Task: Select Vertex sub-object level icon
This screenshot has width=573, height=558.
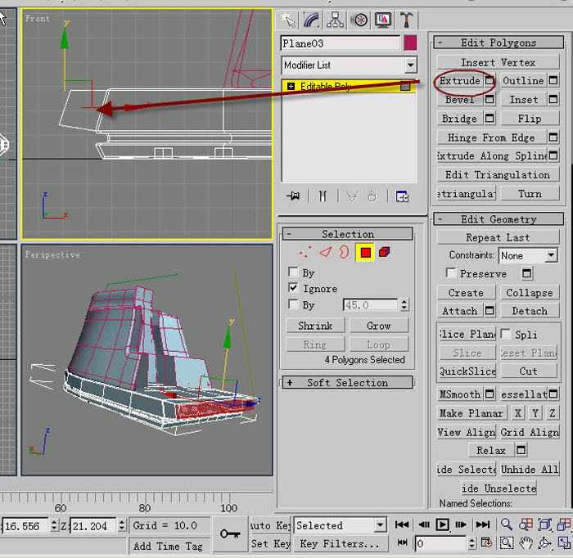Action: coord(305,252)
